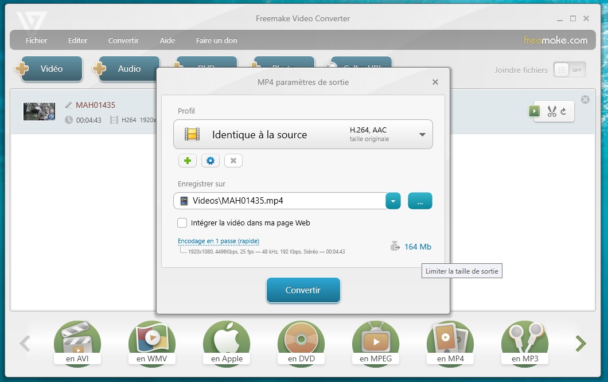Toggle the Joindre fichiers switch
This screenshot has width=608, height=382.
[x=569, y=70]
